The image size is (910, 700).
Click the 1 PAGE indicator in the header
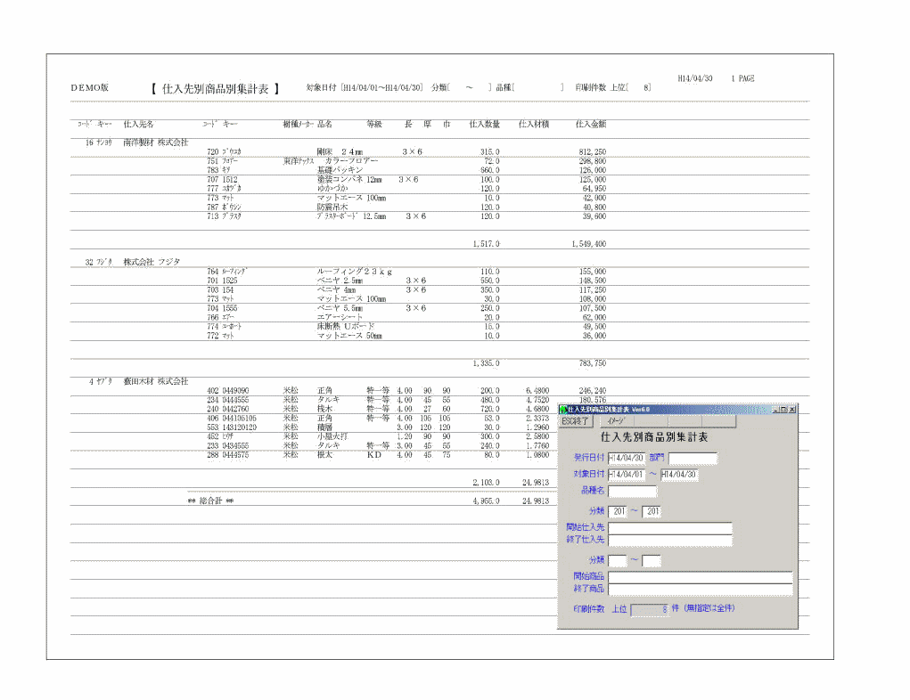tap(742, 78)
